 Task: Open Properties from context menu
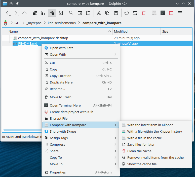click(81, 172)
